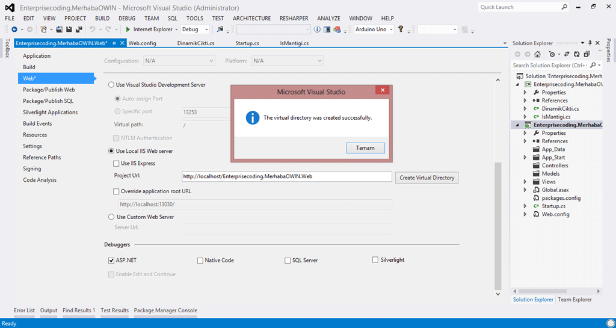The image size is (616, 328).
Task: Open the Package Manager Console tab
Action: click(x=165, y=311)
